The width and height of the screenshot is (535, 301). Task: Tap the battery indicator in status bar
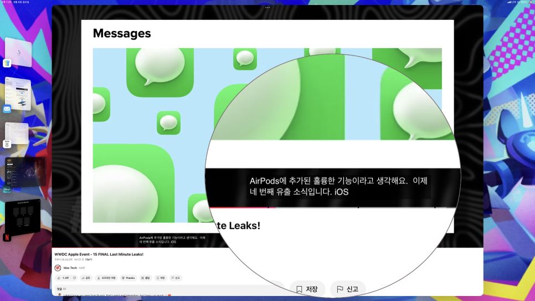tap(531, 2)
